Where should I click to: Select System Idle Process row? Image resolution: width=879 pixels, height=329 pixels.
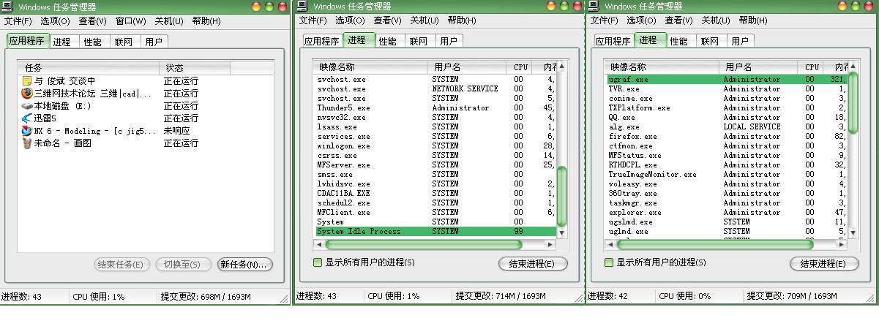(435, 231)
